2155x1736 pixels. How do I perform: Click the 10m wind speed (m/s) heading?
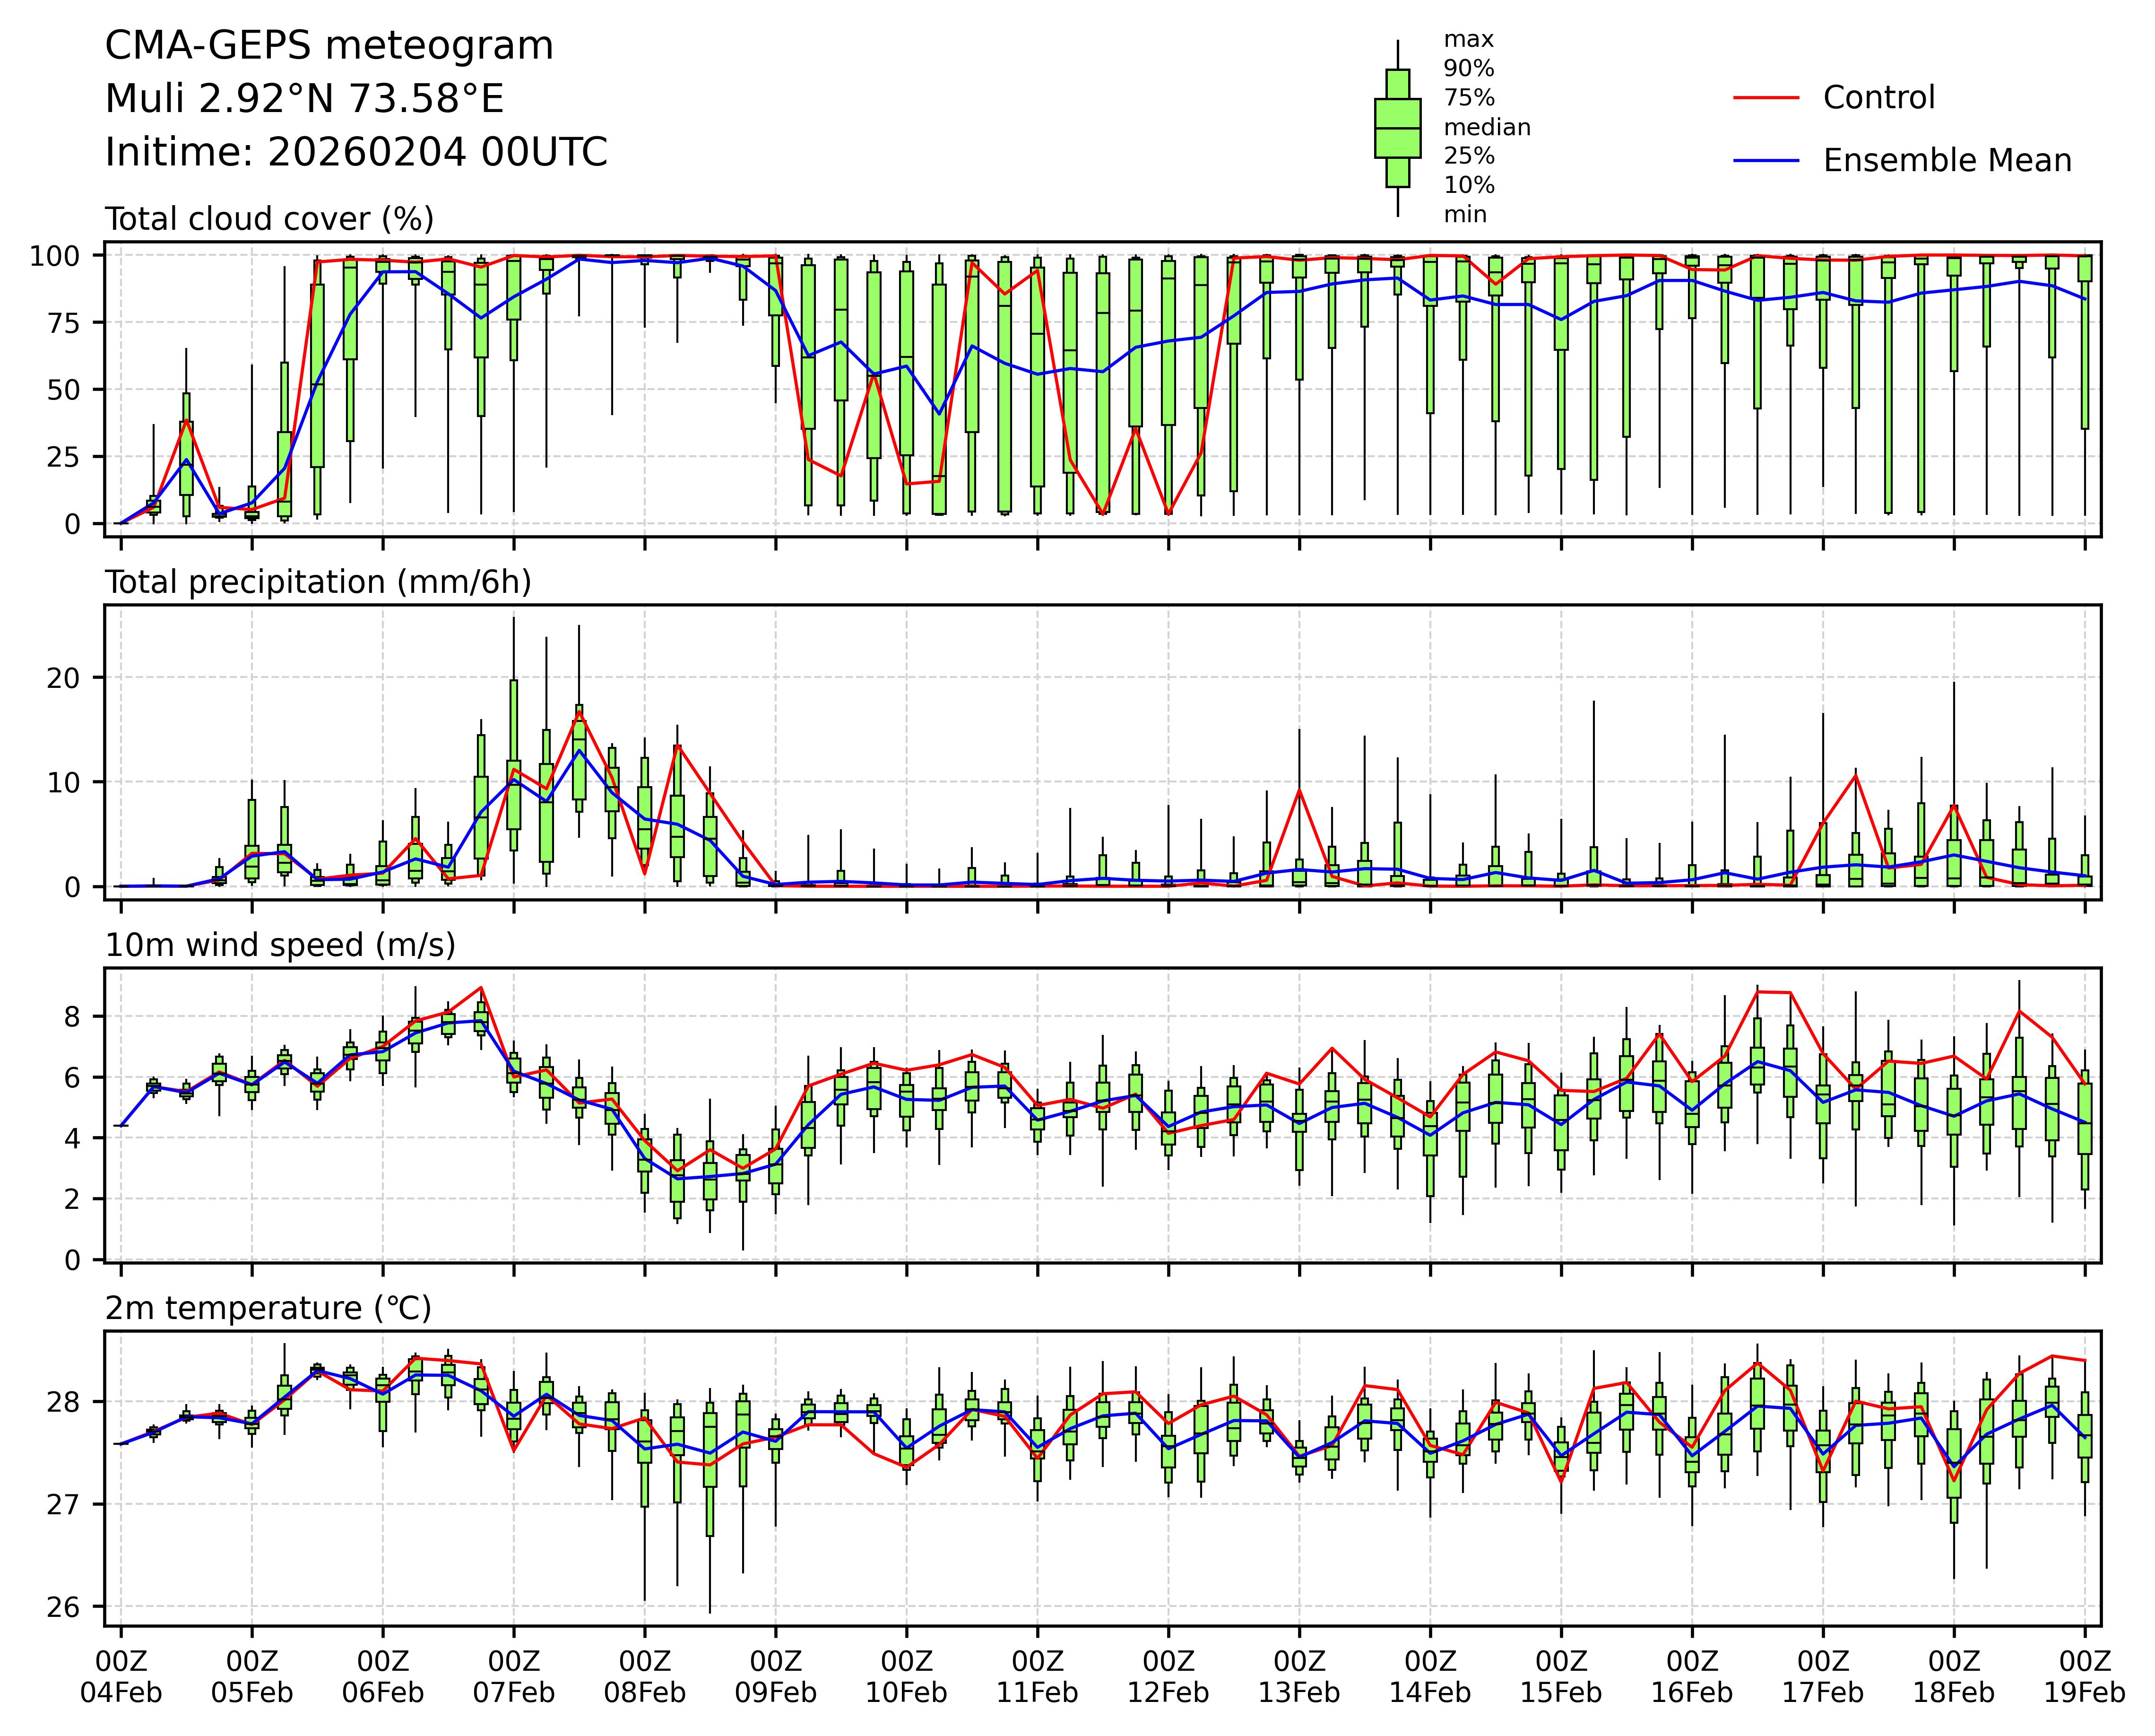pyautogui.click(x=280, y=945)
